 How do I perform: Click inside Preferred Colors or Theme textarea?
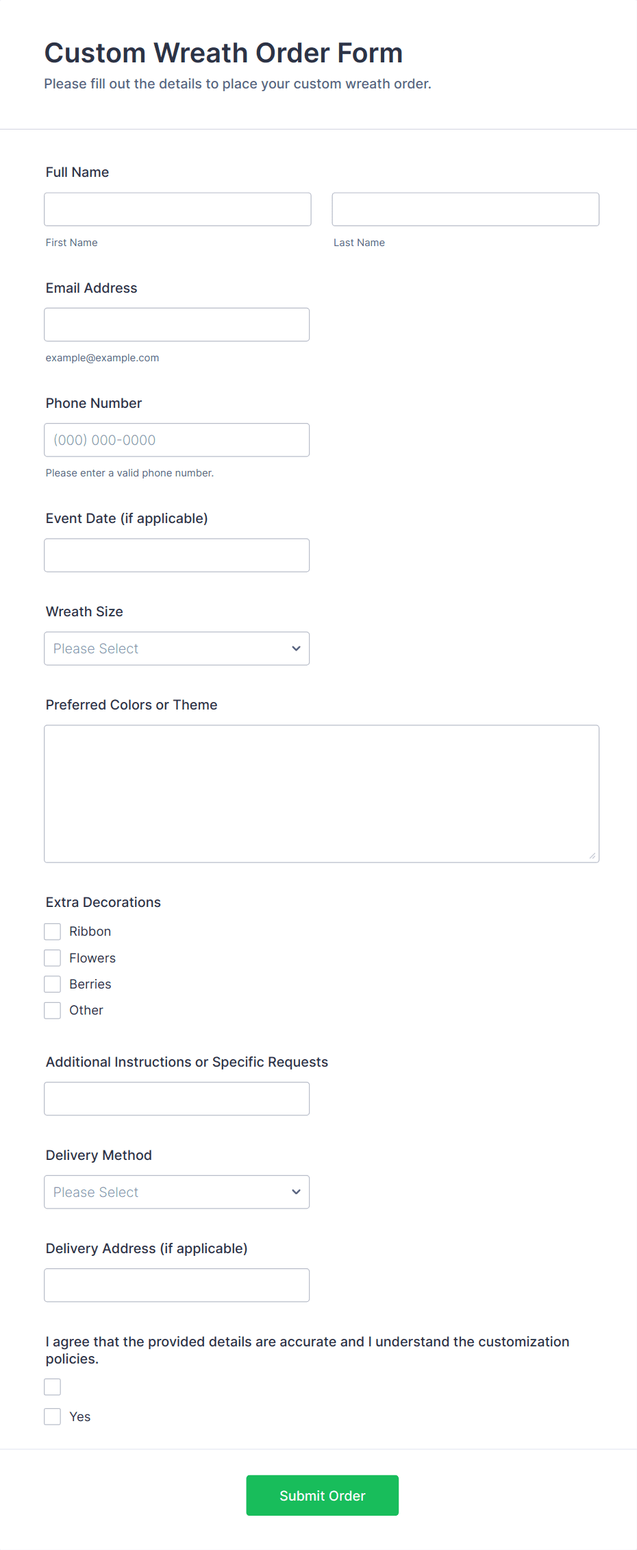(322, 794)
